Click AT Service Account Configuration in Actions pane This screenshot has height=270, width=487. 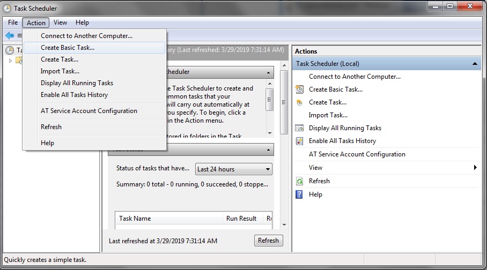pyautogui.click(x=357, y=154)
